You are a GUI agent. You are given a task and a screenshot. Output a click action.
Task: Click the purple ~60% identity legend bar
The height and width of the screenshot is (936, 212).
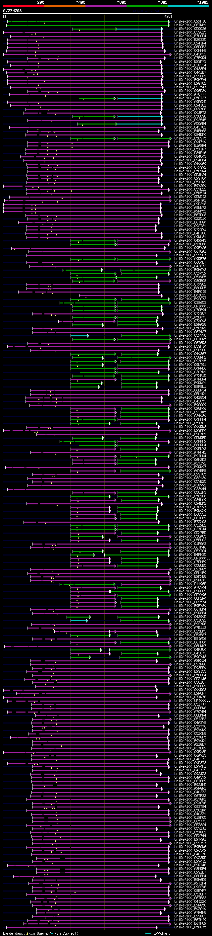click(106, 6)
